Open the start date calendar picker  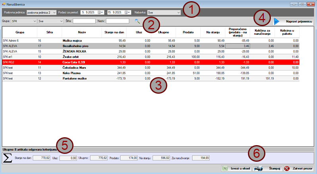click(101, 13)
